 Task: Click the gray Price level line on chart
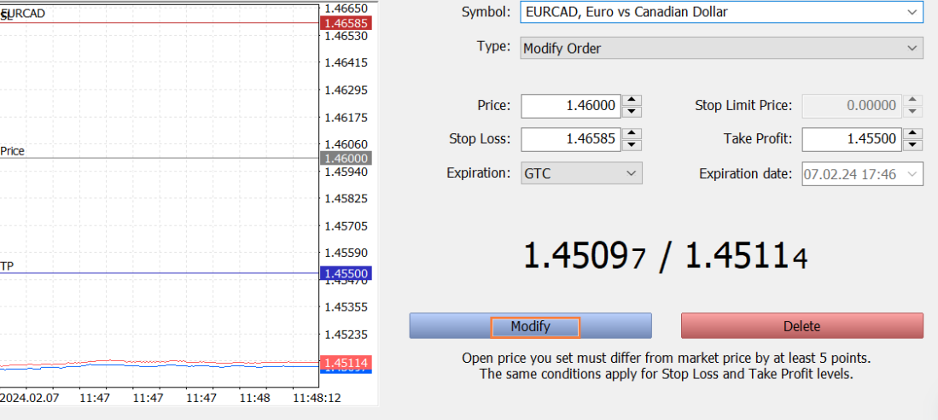(171, 158)
